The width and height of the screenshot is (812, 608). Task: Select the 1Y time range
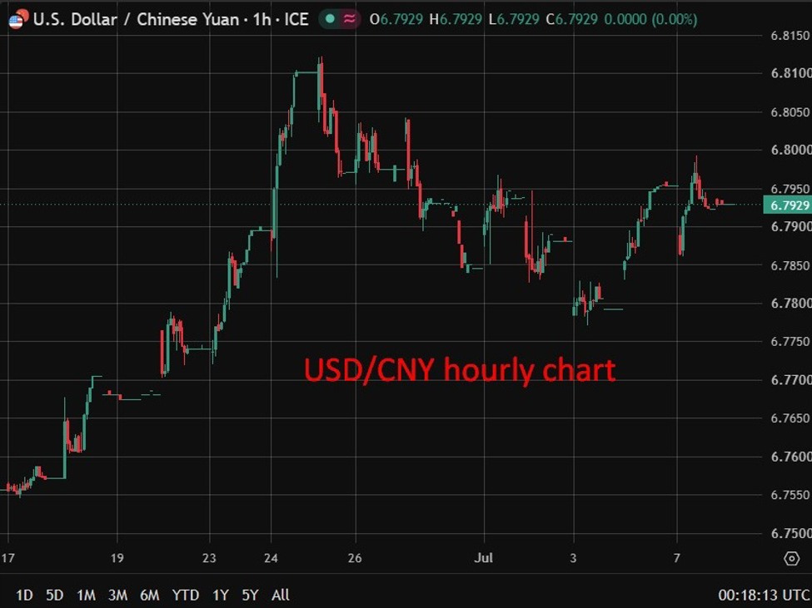[x=221, y=595]
